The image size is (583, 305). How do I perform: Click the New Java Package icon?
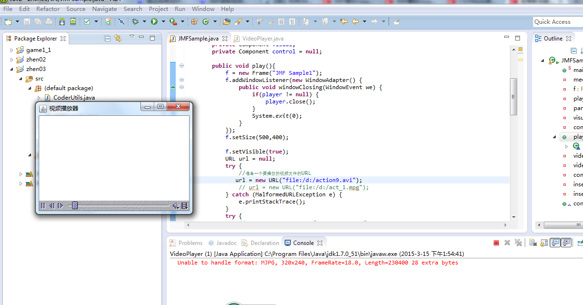pos(194,21)
